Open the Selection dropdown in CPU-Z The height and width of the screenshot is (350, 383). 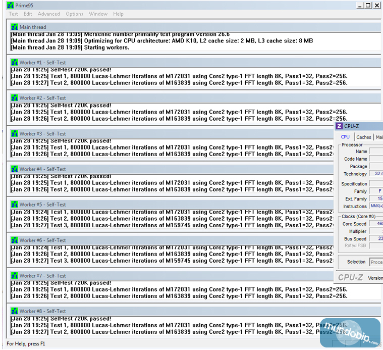(x=376, y=262)
